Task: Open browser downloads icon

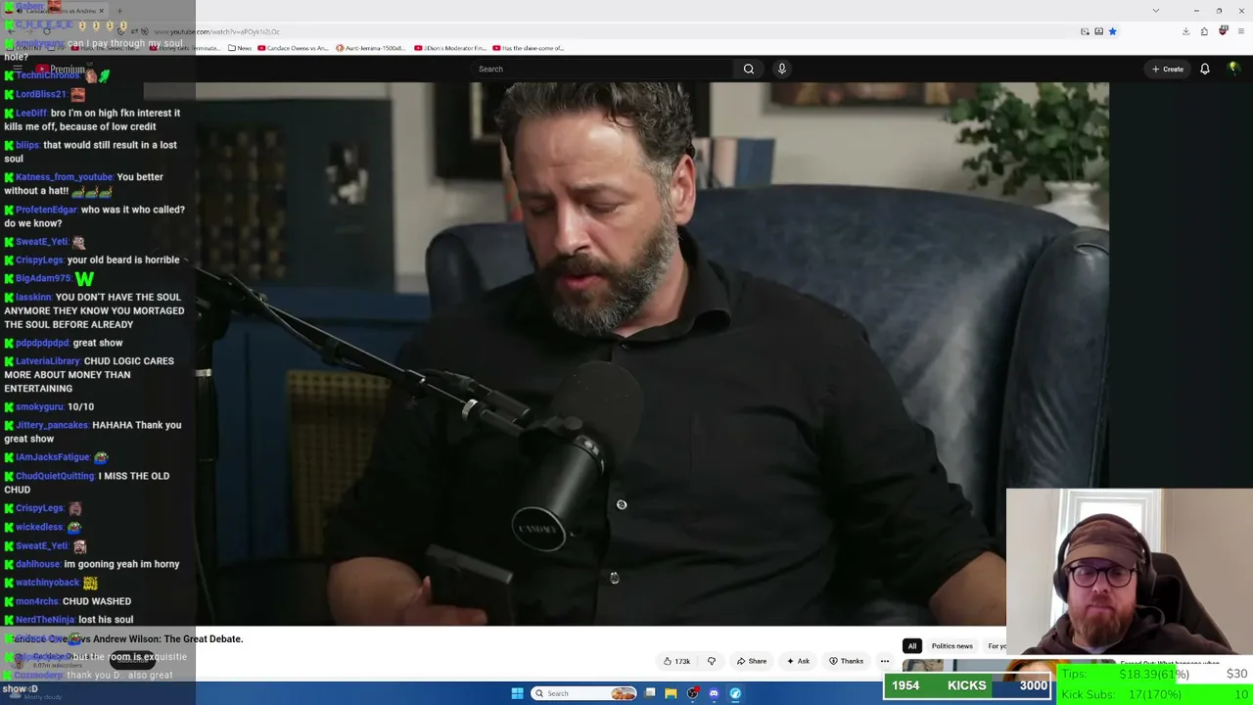Action: pyautogui.click(x=1185, y=31)
